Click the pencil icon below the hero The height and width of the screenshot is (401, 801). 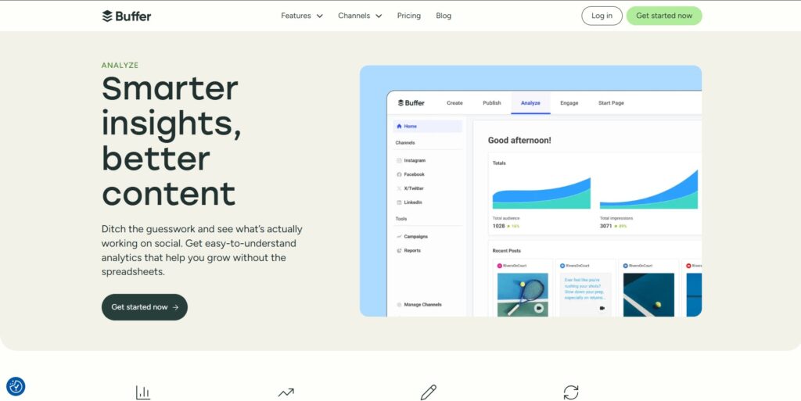(428, 392)
